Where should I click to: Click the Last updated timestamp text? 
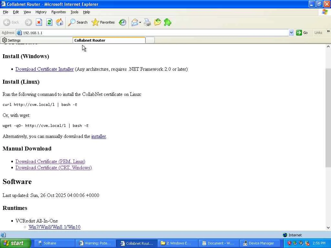(51, 195)
